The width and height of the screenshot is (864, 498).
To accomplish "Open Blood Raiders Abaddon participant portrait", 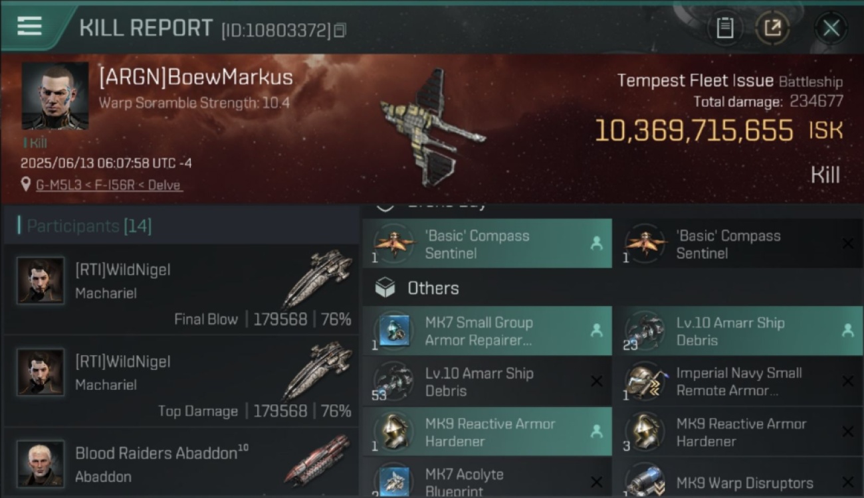I will (41, 463).
